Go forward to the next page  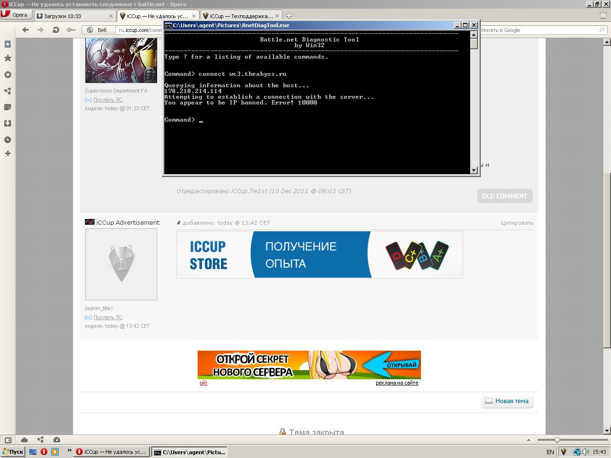click(x=41, y=30)
